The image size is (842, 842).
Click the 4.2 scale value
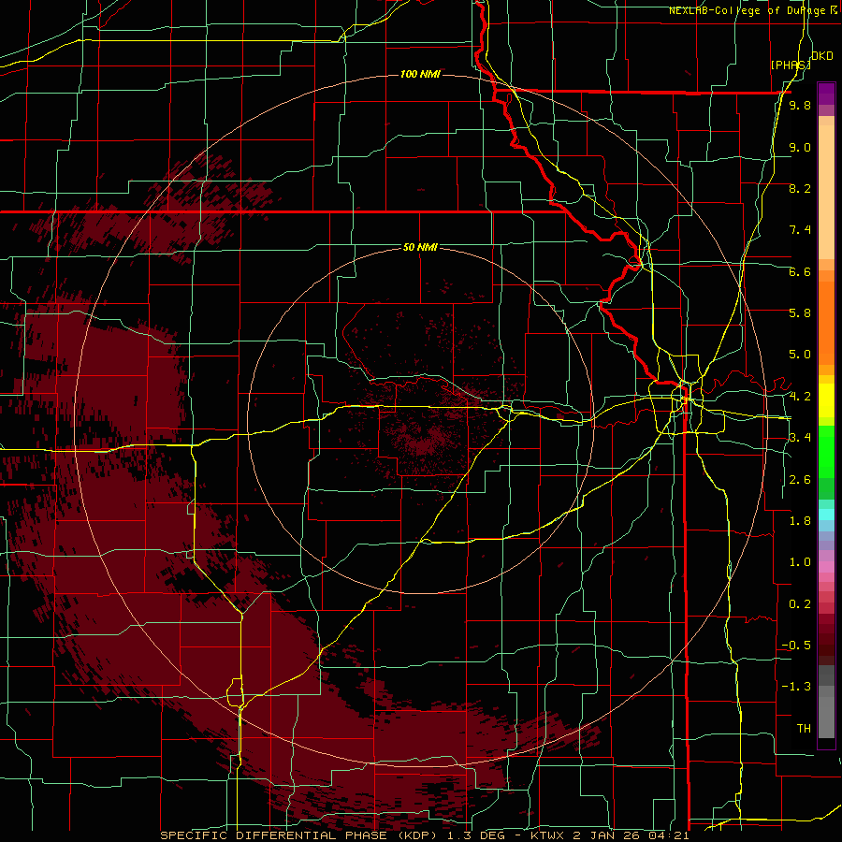point(800,397)
